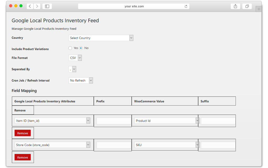The image size is (268, 168).
Task: Toggle the browser sidebar icon
Action: pyautogui.click(x=47, y=6)
